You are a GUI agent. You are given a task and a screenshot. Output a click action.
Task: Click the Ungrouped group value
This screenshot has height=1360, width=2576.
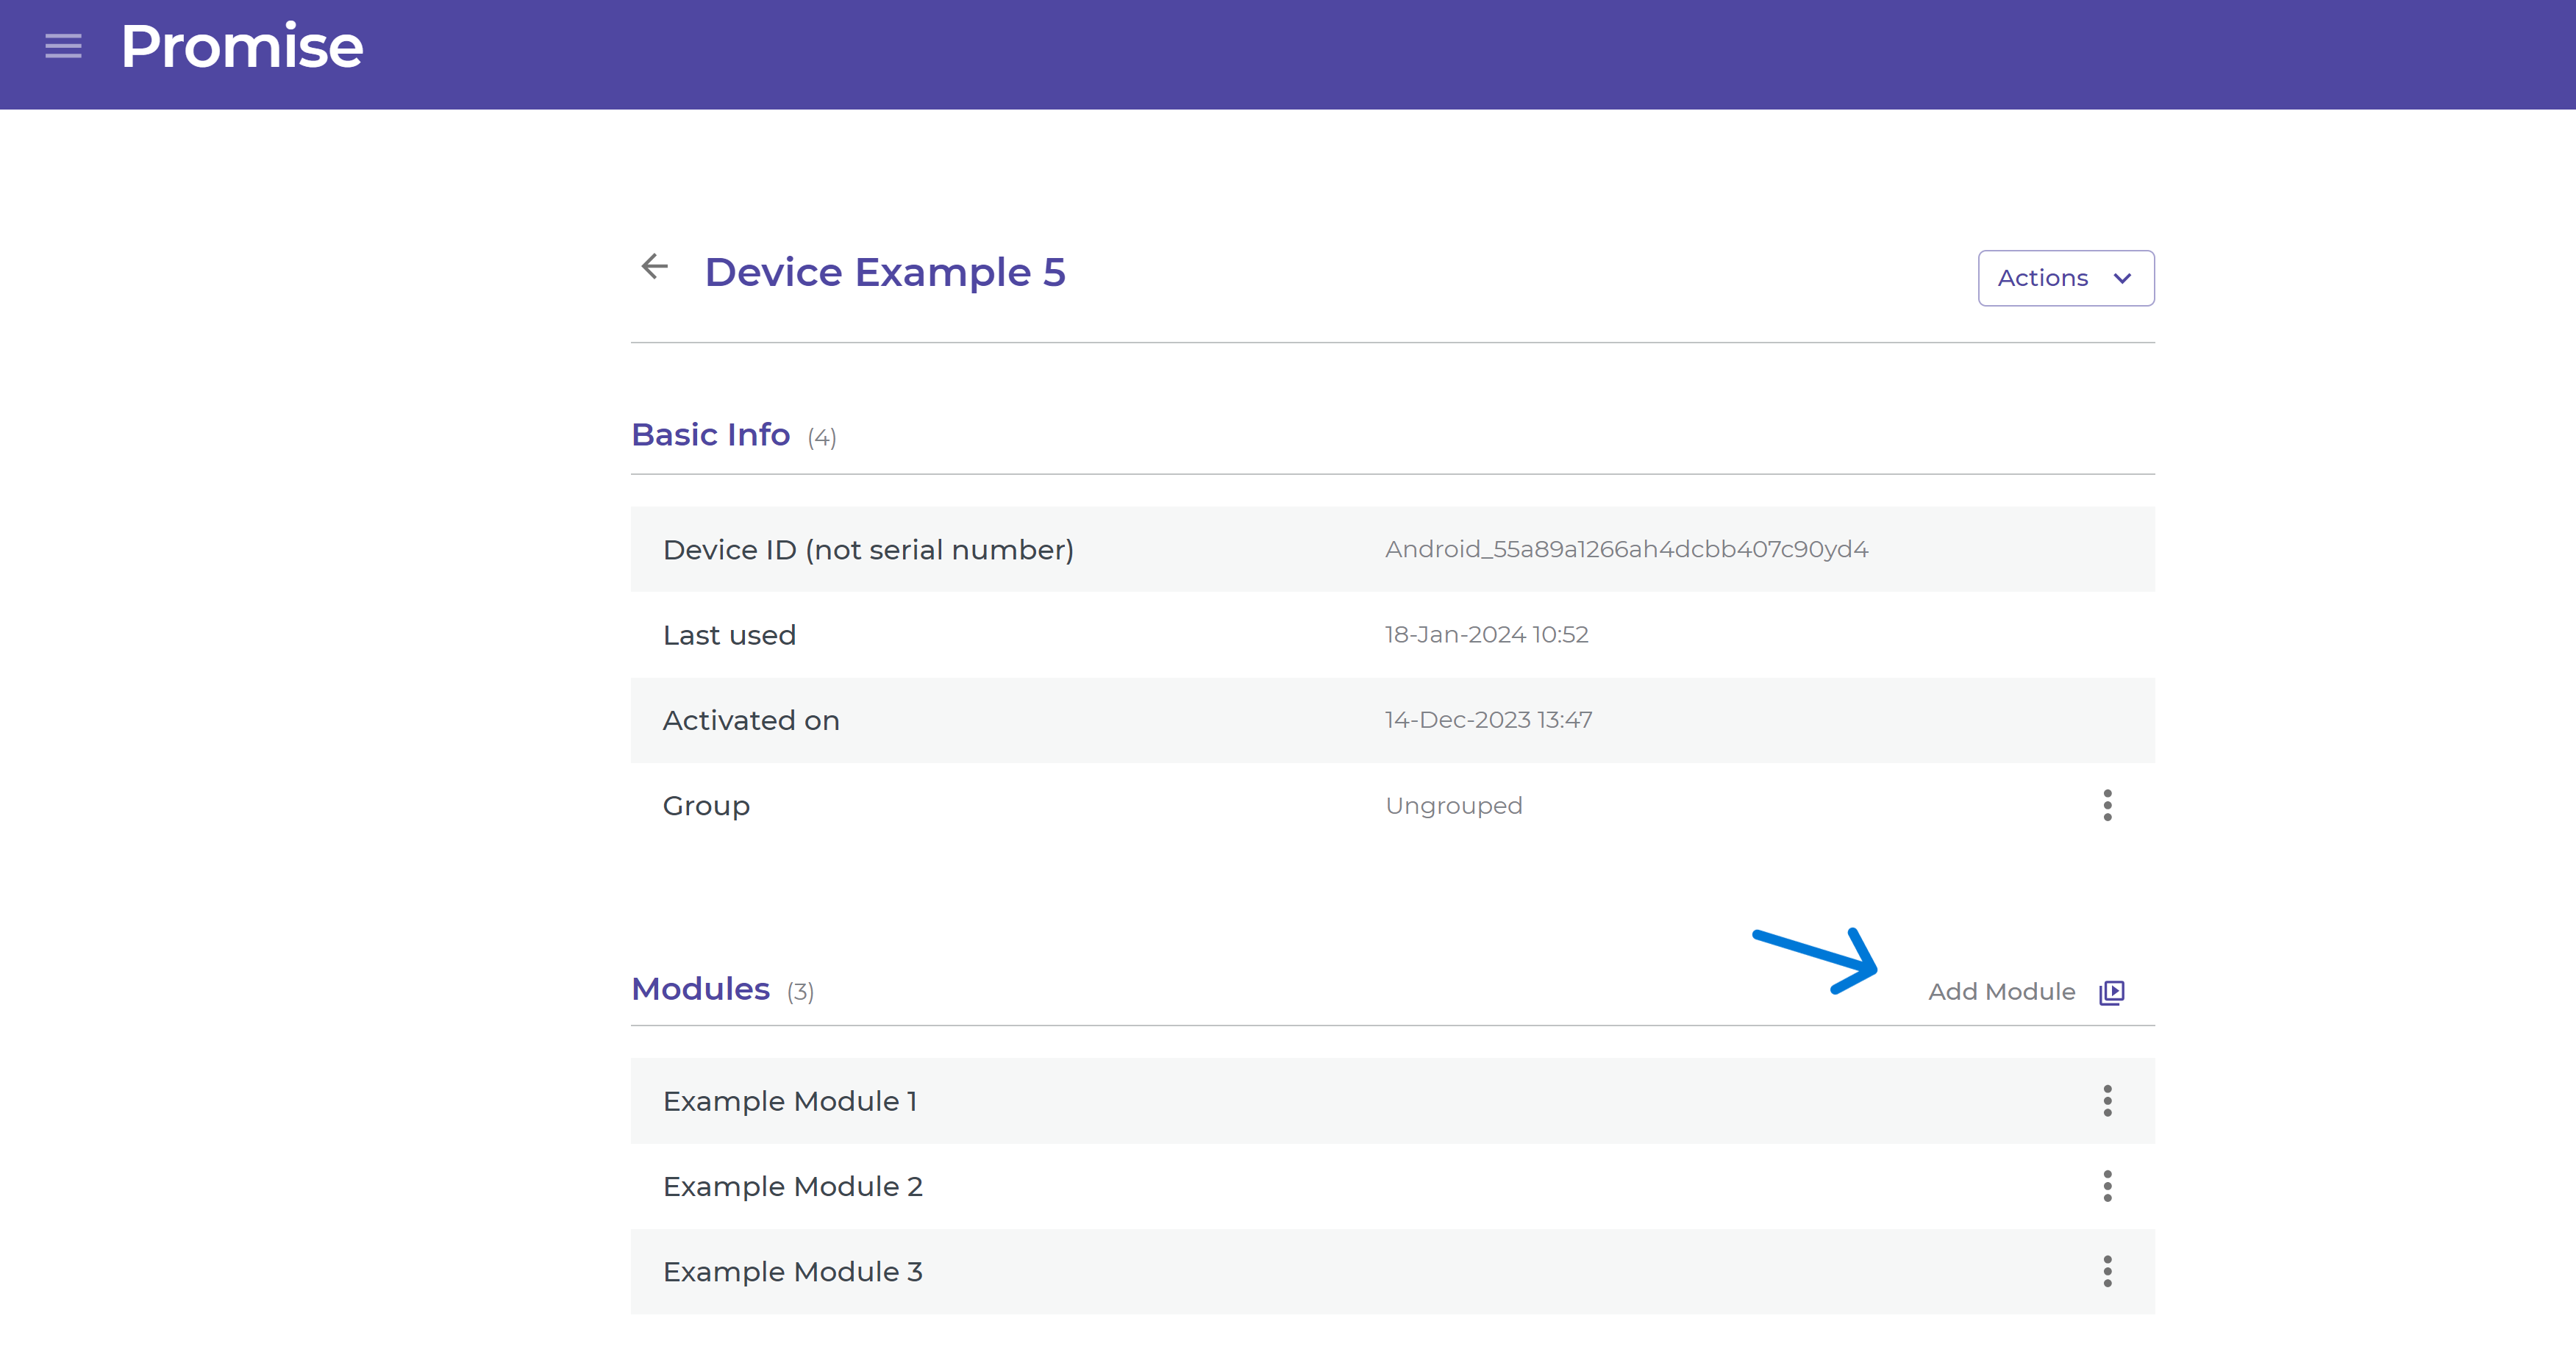coord(1453,806)
